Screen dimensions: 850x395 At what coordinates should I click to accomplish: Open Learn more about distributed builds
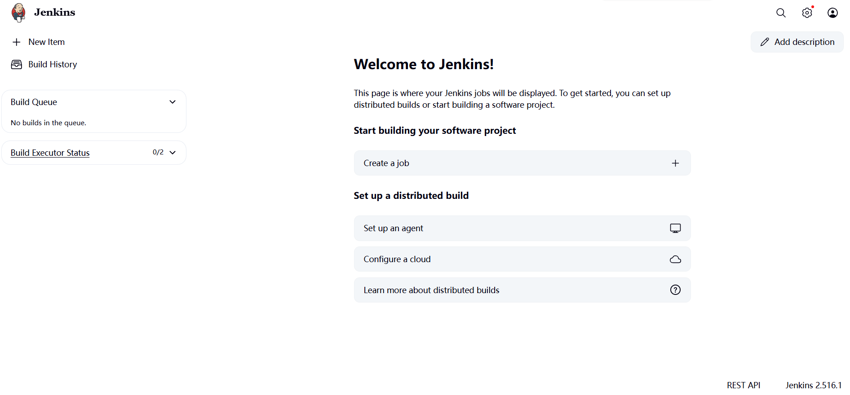522,290
